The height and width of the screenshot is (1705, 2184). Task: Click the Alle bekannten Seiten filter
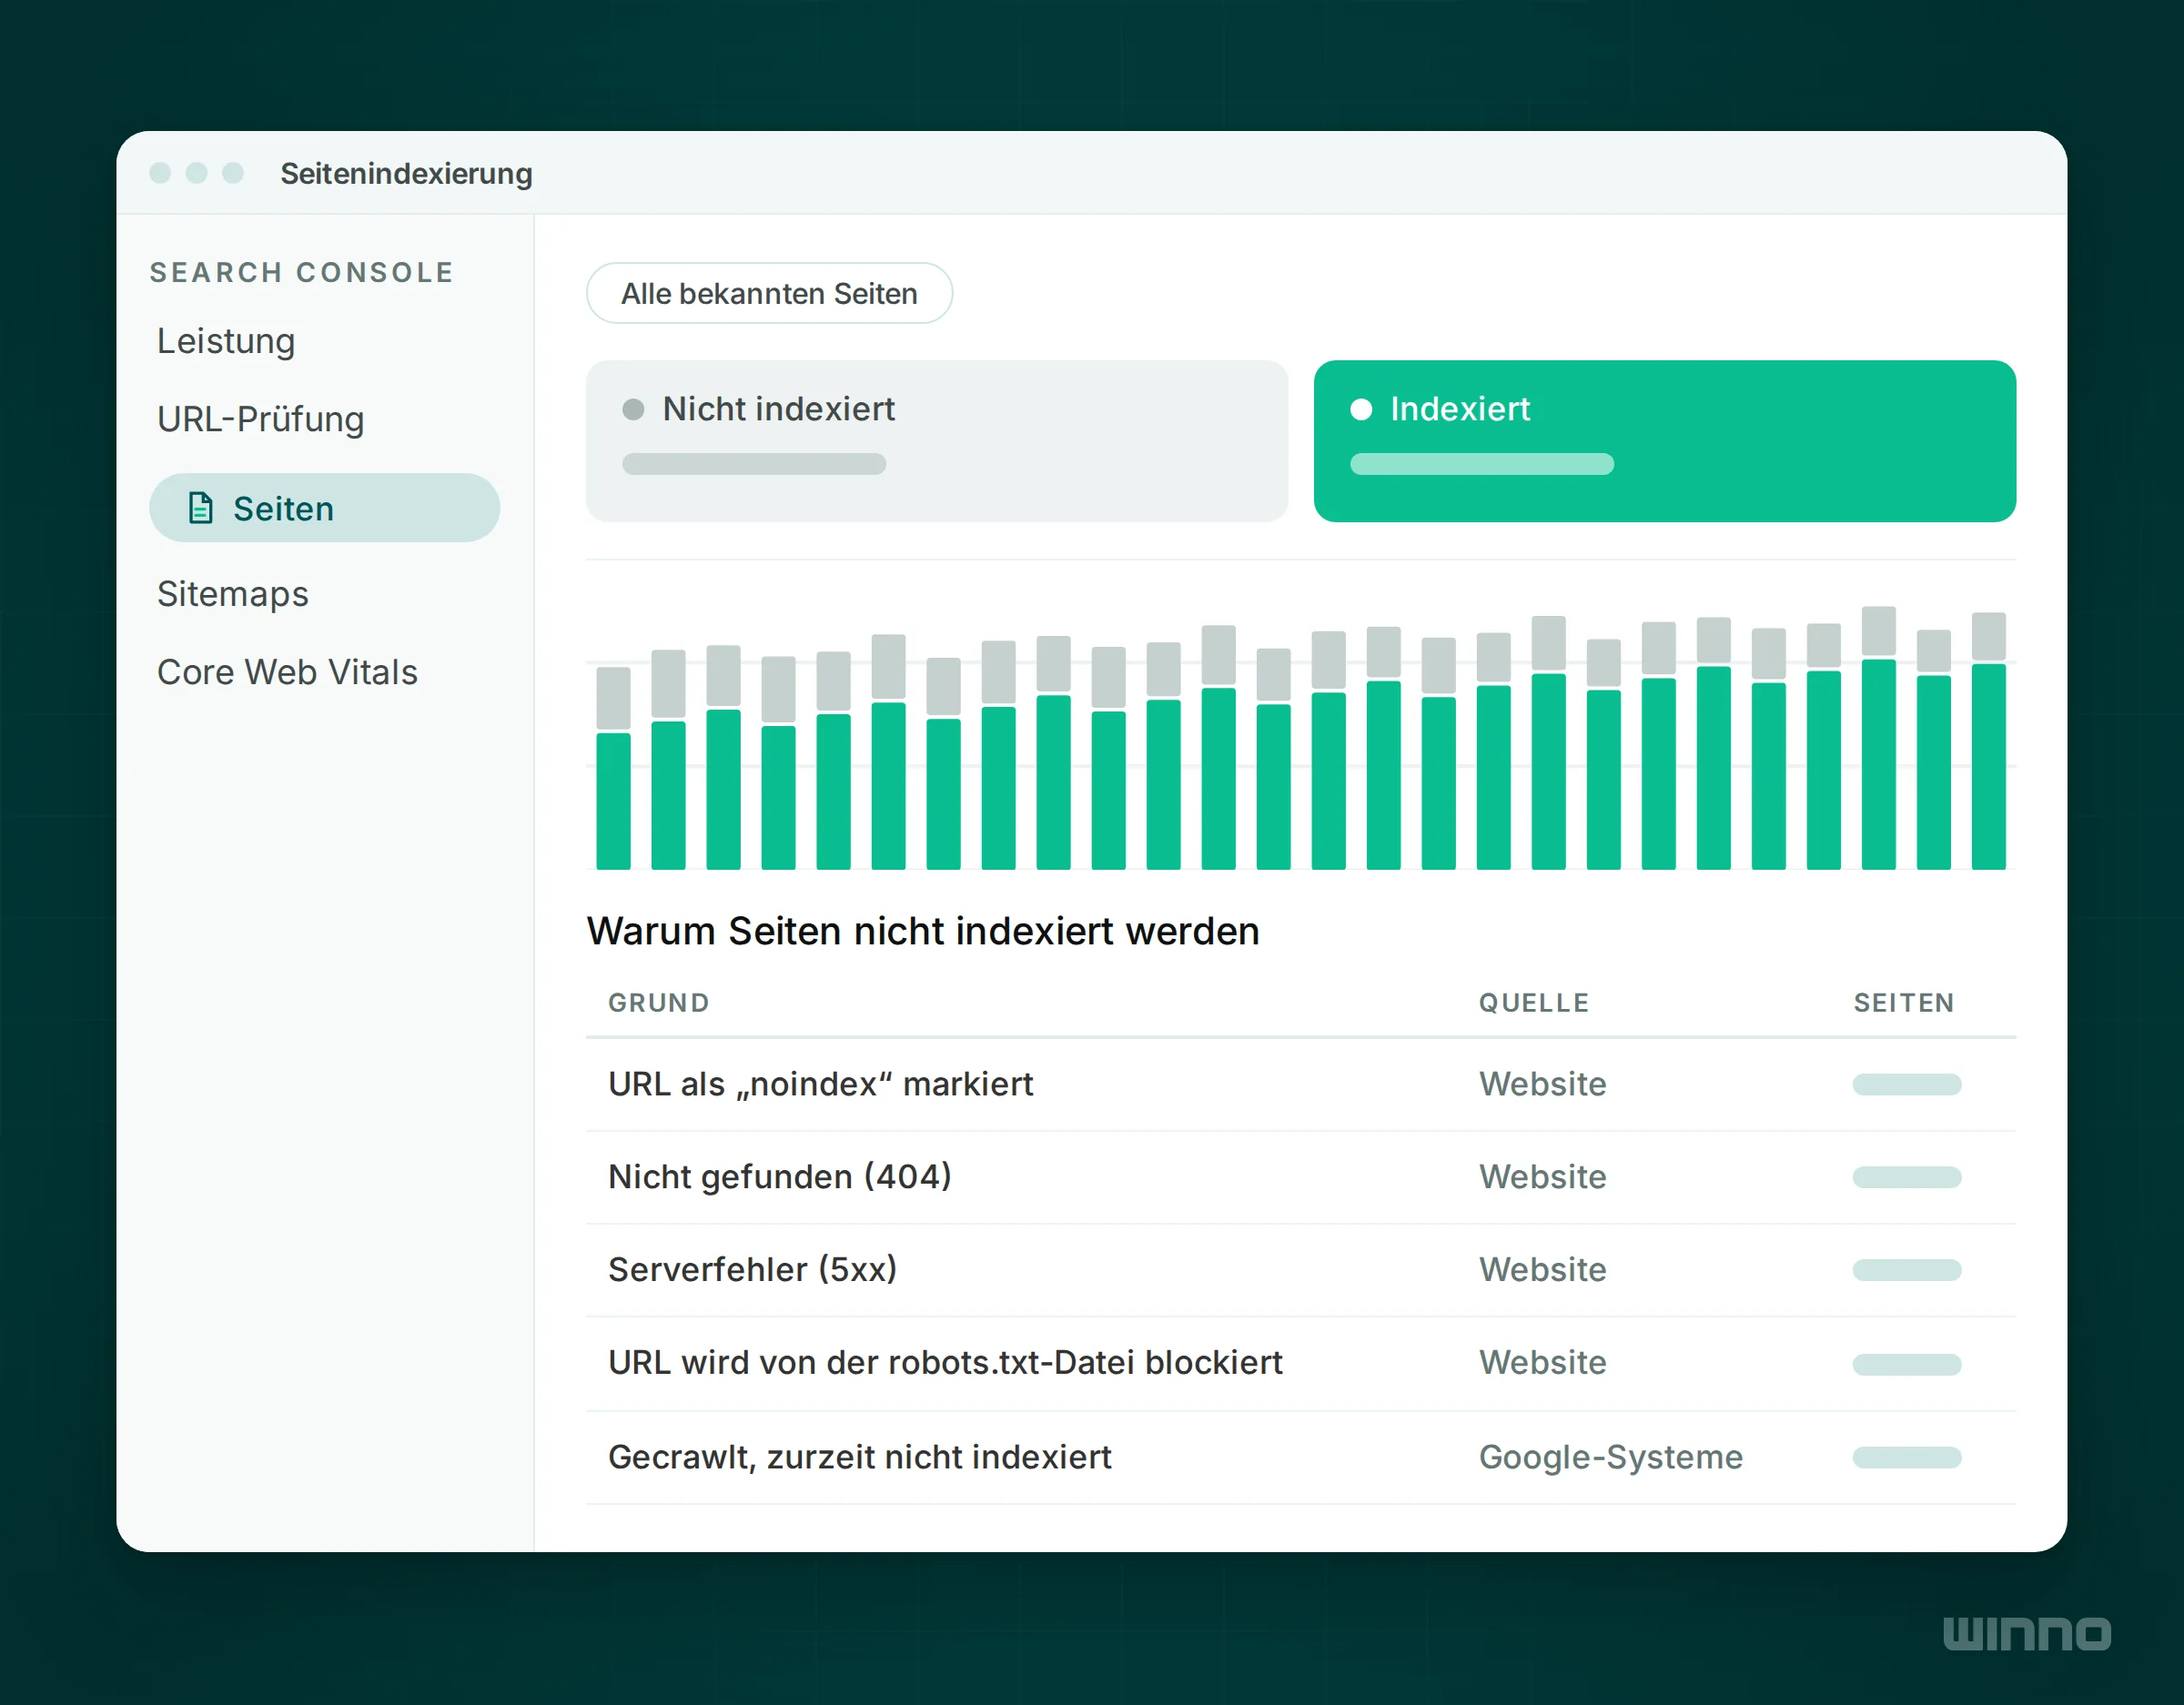tap(769, 293)
